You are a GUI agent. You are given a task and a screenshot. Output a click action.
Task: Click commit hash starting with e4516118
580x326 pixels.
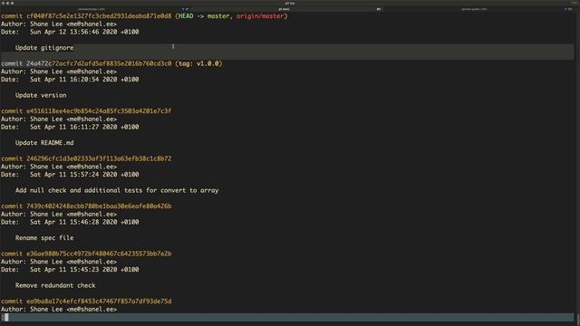pyautogui.click(x=99, y=111)
